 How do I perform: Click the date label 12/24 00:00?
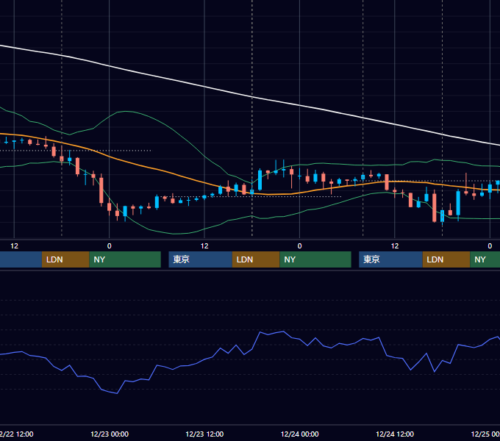(299, 434)
